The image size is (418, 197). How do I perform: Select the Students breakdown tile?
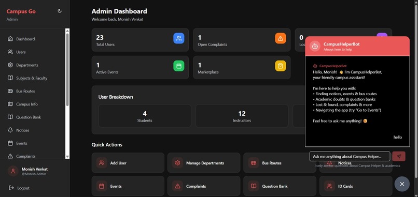[145, 116]
